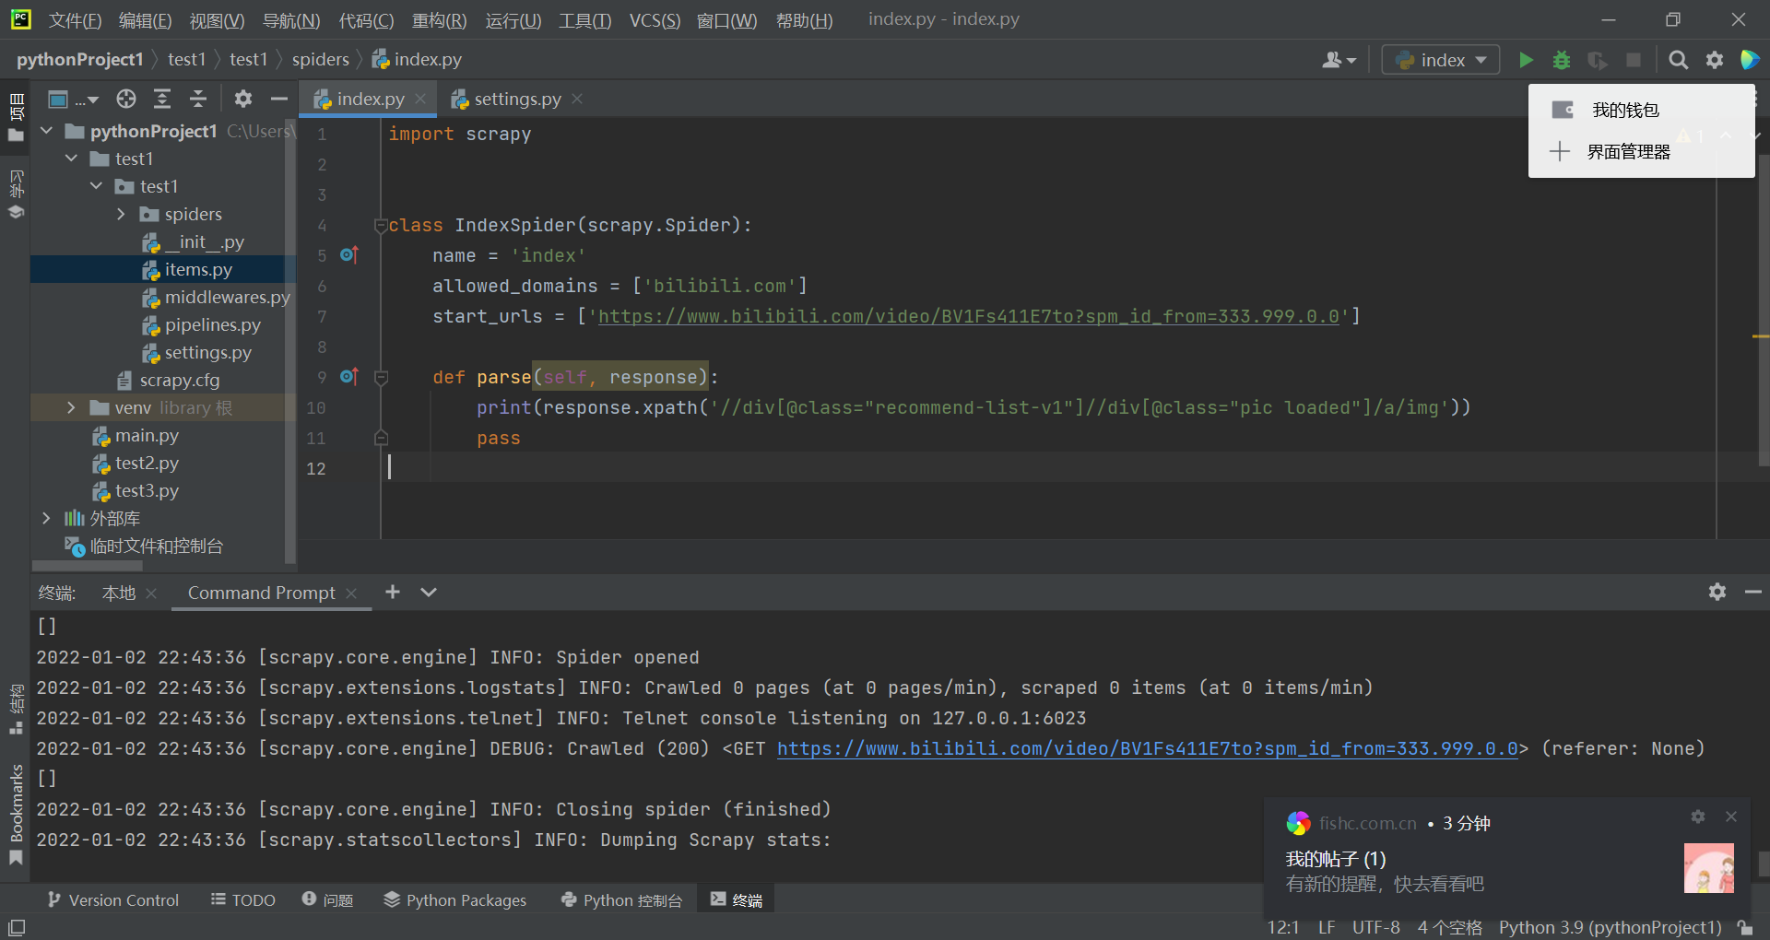Expand all items in project tree

pos(162,99)
